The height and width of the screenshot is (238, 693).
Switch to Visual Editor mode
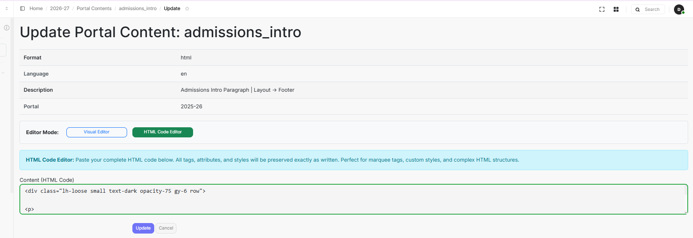pyautogui.click(x=96, y=132)
